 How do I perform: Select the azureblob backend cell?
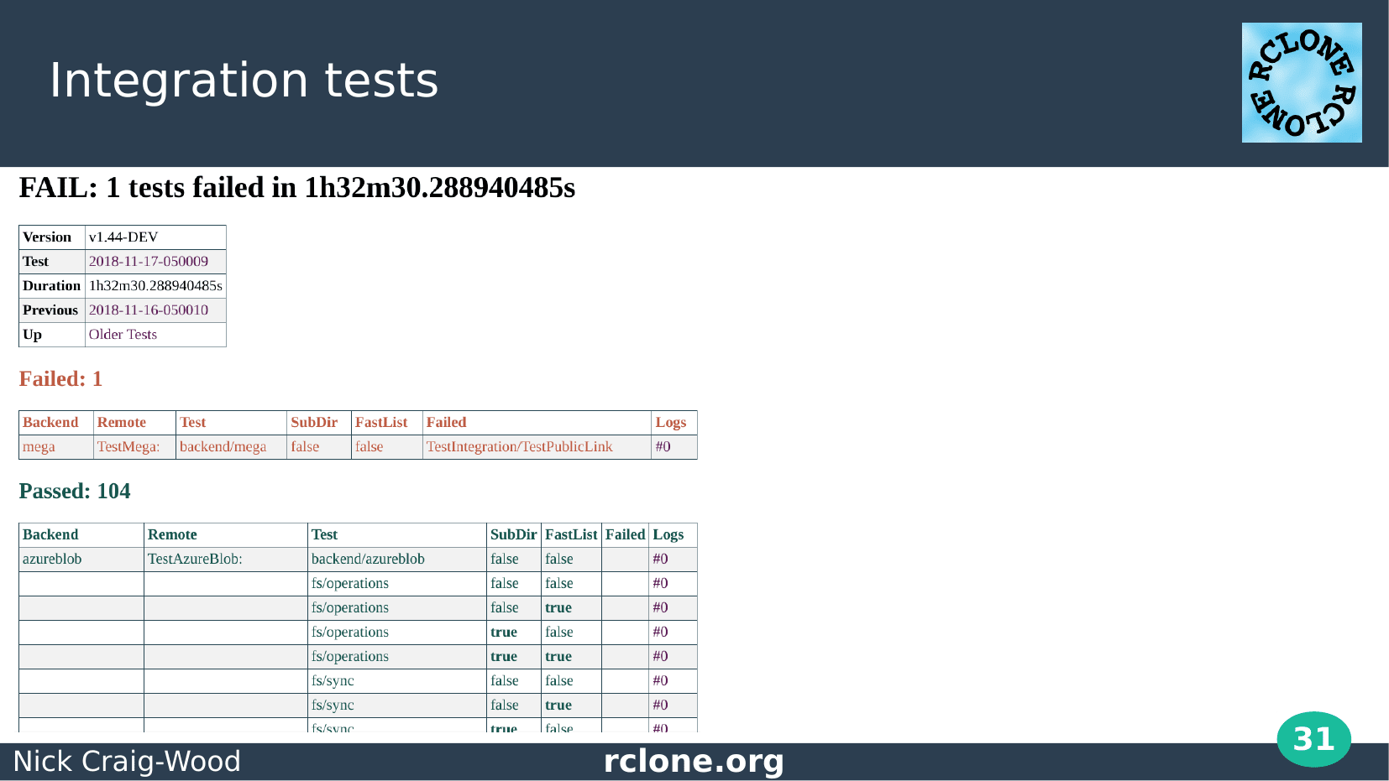[81, 560]
